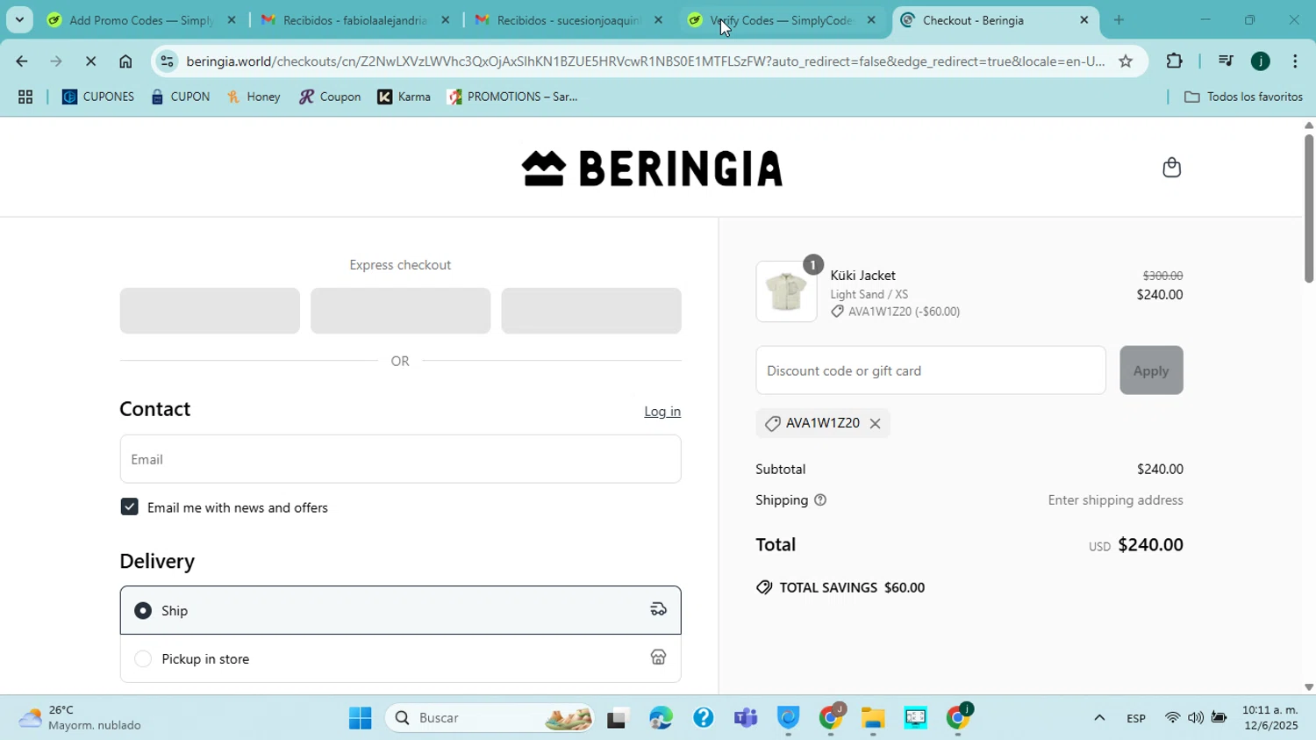The width and height of the screenshot is (1316, 740).
Task: Open the browser home page
Action: pos(125,61)
